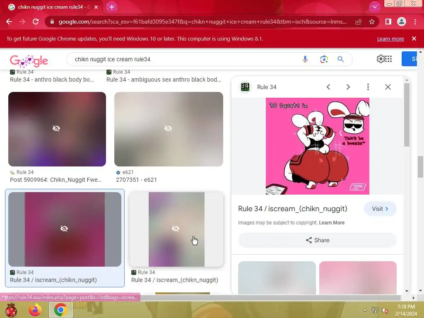Open the tab search dropdown arrow
Image resolution: width=424 pixels, height=318 pixels.
(374, 7)
